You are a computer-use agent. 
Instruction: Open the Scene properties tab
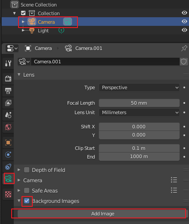pyautogui.click(x=8, y=115)
